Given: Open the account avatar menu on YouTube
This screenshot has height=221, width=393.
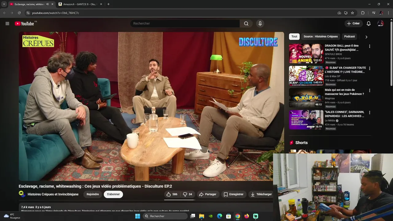Looking at the screenshot, I should [380, 24].
